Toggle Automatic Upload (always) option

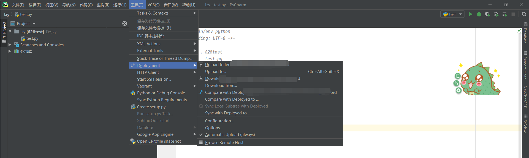click(230, 135)
